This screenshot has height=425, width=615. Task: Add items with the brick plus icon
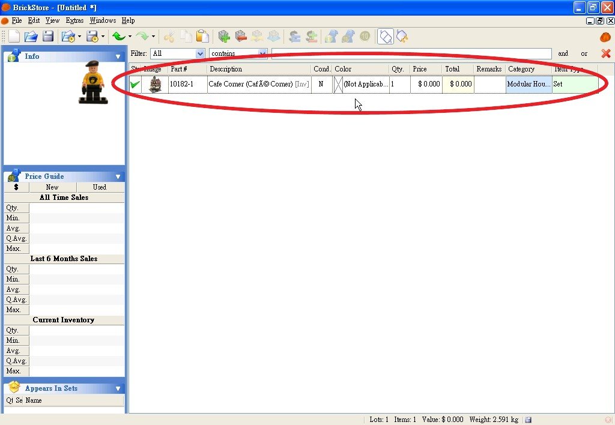(224, 37)
